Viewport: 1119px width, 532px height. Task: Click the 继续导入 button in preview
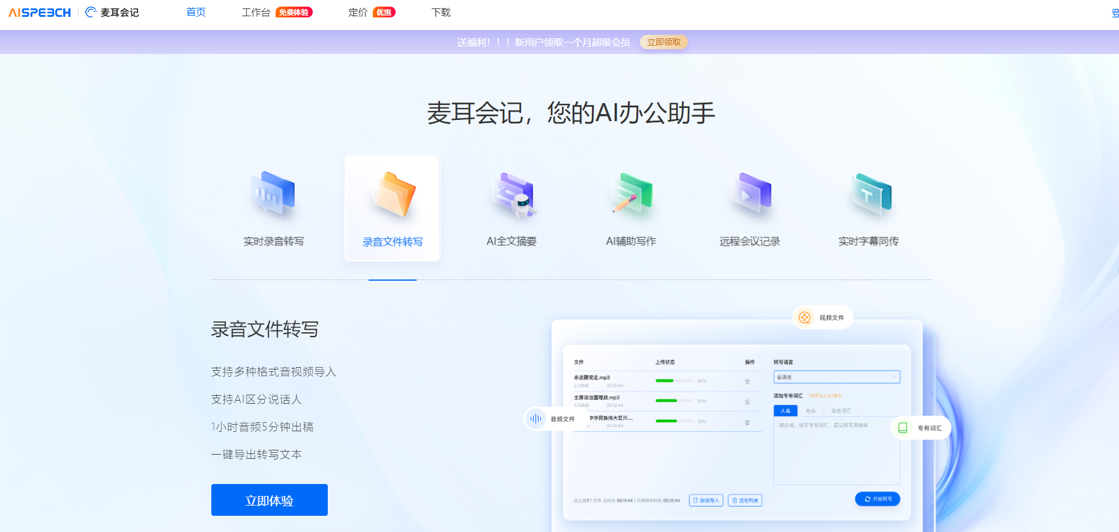(x=706, y=500)
